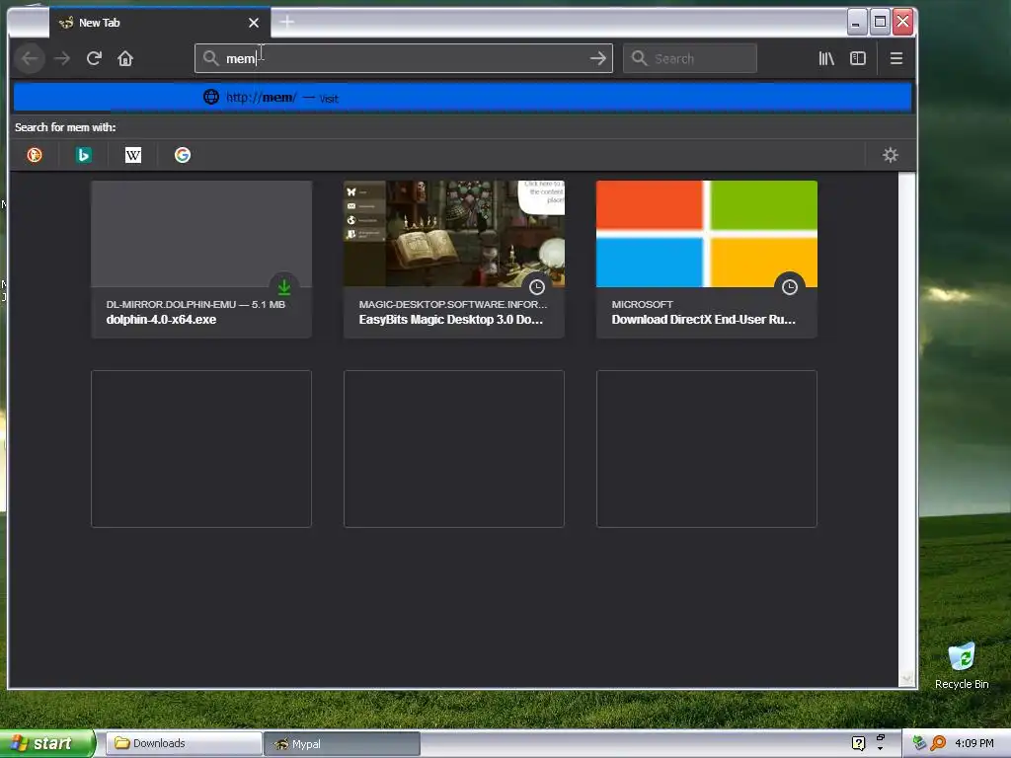1011x758 pixels.
Task: Close the Mypal browser window
Action: pos(902,23)
